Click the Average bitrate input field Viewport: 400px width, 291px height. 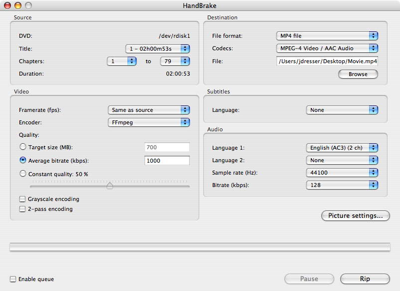click(167, 160)
